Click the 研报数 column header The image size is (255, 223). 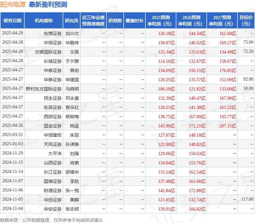[x=115, y=21]
